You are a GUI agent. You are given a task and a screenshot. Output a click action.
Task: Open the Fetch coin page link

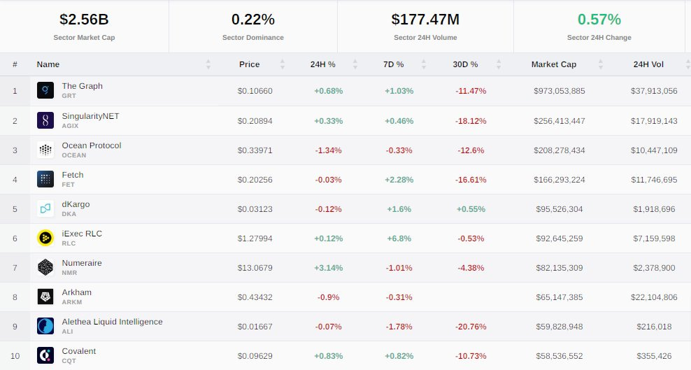72,175
